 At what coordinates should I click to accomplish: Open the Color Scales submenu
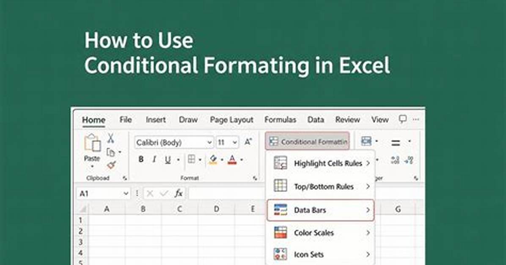coord(321,233)
